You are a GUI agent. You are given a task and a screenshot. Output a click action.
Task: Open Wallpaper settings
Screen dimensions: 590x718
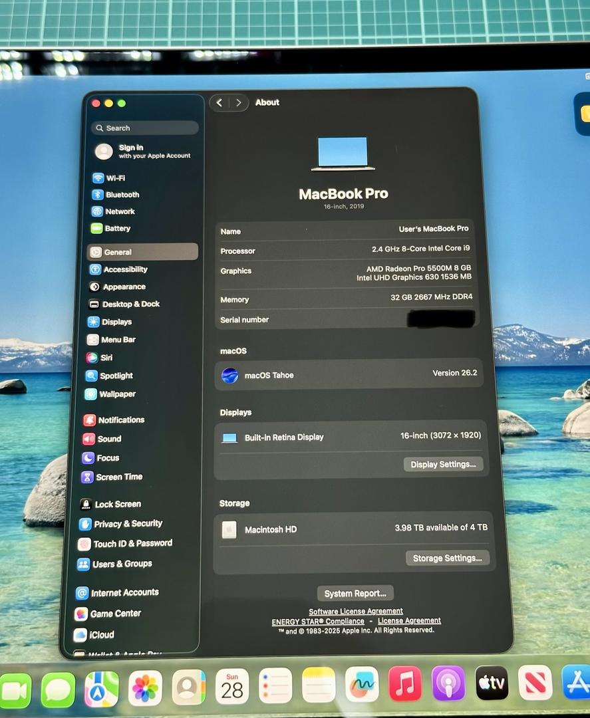[x=110, y=394]
